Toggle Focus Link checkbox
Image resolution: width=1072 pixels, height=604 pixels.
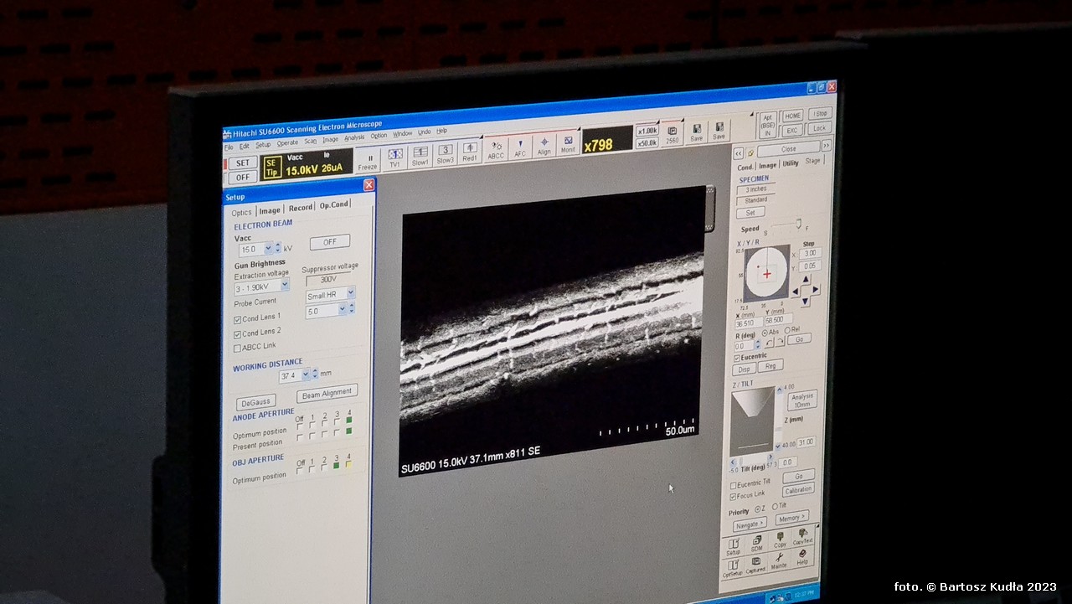point(734,496)
